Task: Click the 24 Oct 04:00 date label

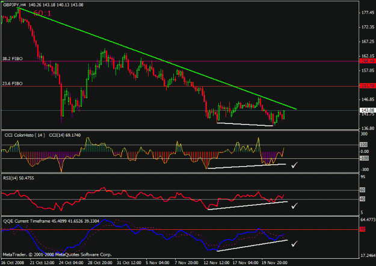Action: (71, 262)
